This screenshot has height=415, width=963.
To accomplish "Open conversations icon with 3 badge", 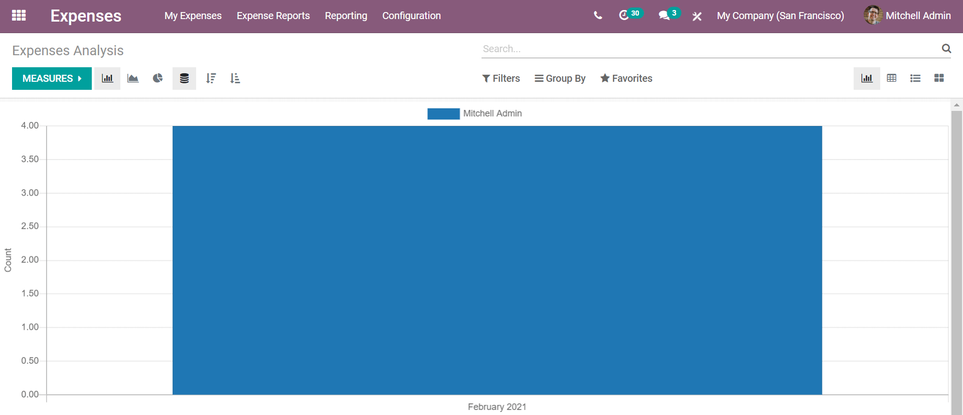I will [669, 15].
